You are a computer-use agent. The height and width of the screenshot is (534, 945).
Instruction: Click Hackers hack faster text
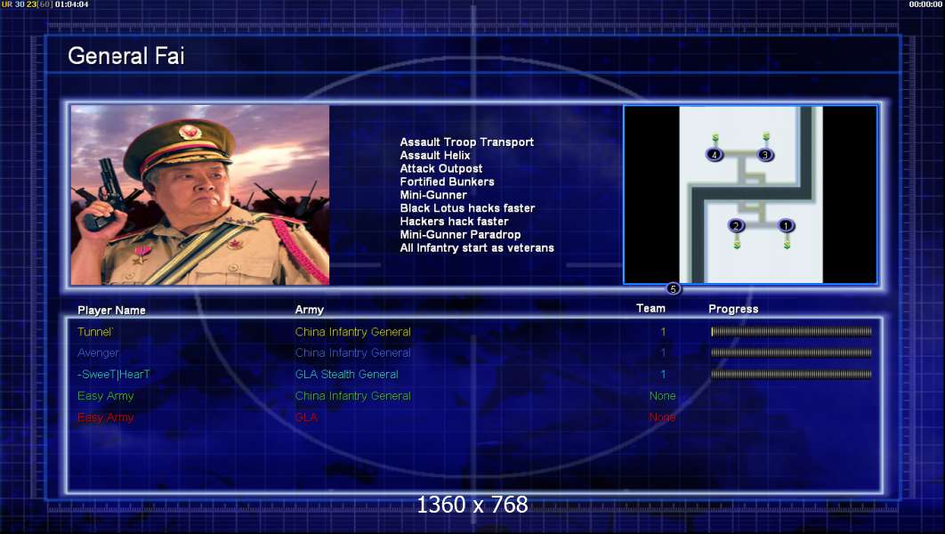455,222
